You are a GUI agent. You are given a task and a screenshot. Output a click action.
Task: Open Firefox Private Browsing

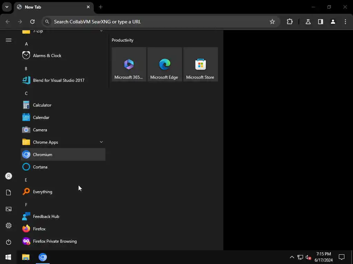click(63, 241)
